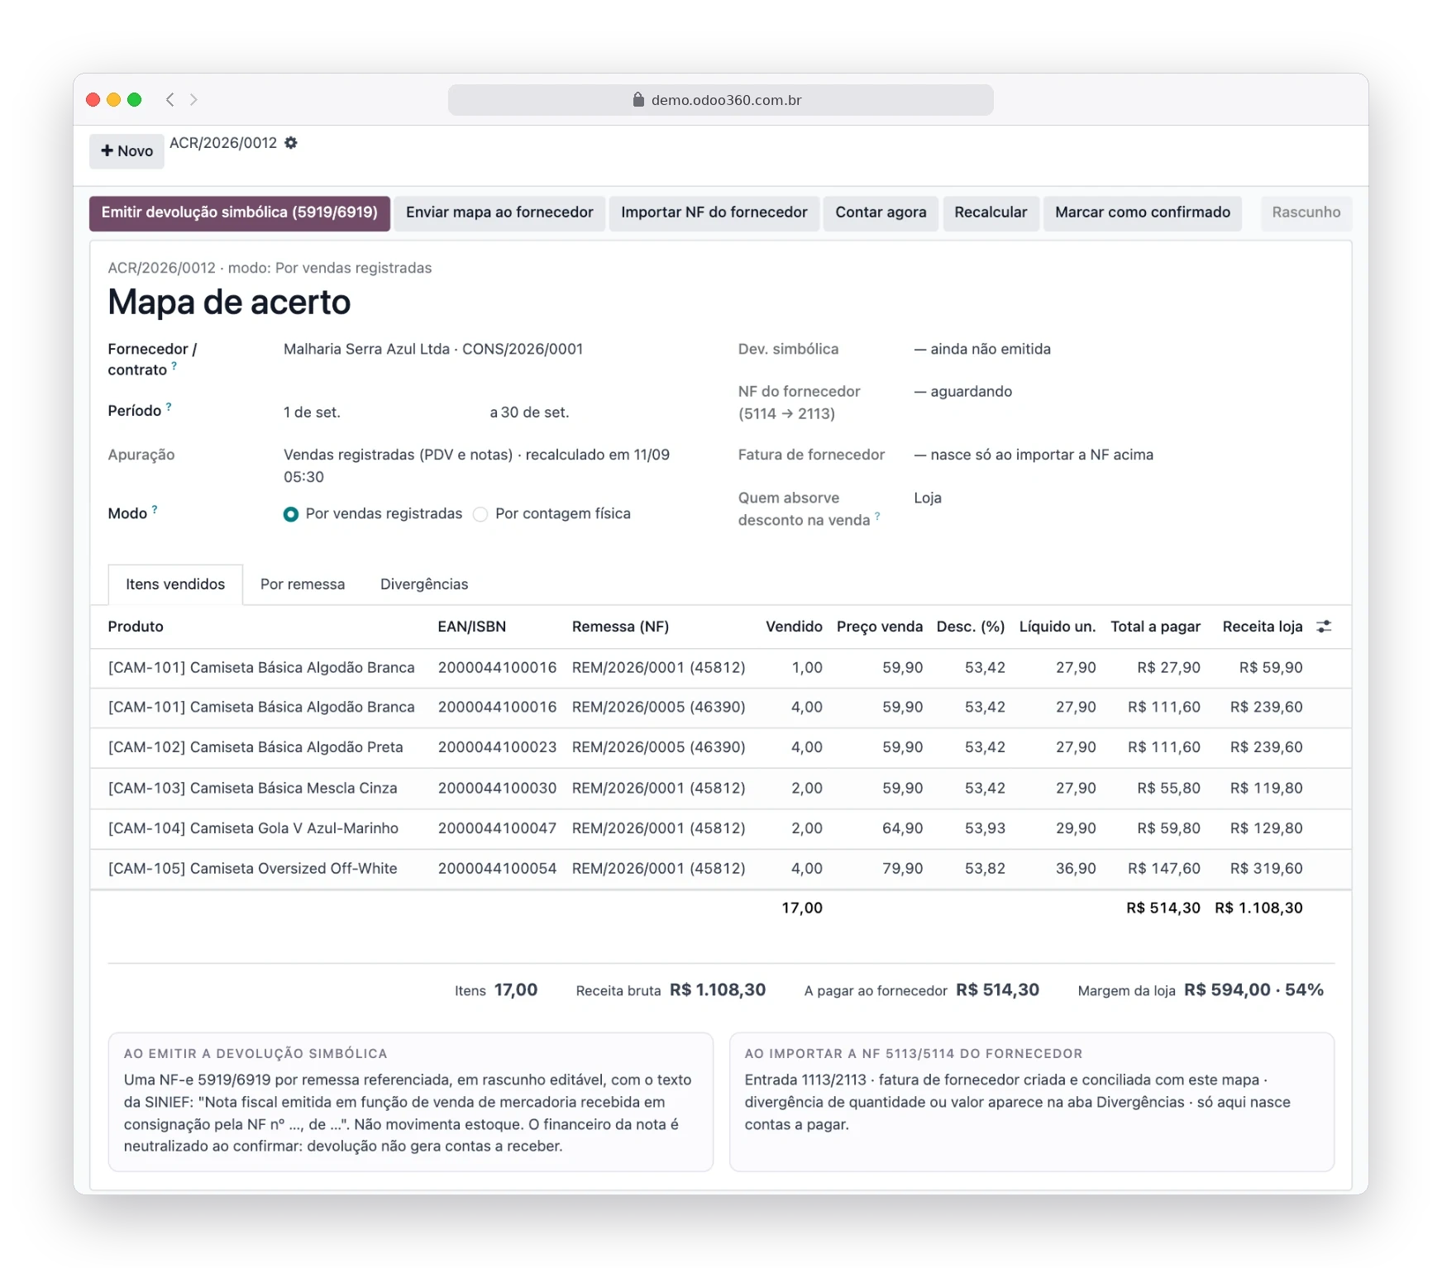Screen dimensions: 1442x1268
Task: Show help tooltip next to Modo
Action: pos(155,510)
